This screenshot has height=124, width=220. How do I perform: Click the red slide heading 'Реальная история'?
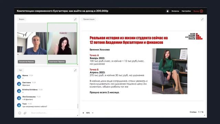pyautogui.click(x=129, y=40)
